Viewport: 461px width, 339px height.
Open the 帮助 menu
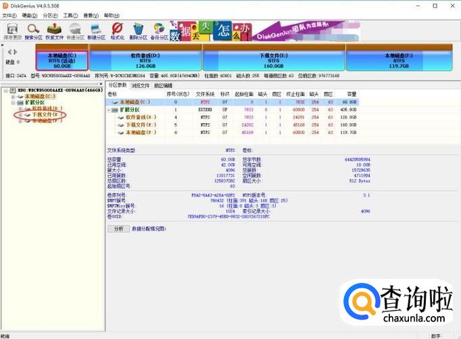(x=112, y=16)
